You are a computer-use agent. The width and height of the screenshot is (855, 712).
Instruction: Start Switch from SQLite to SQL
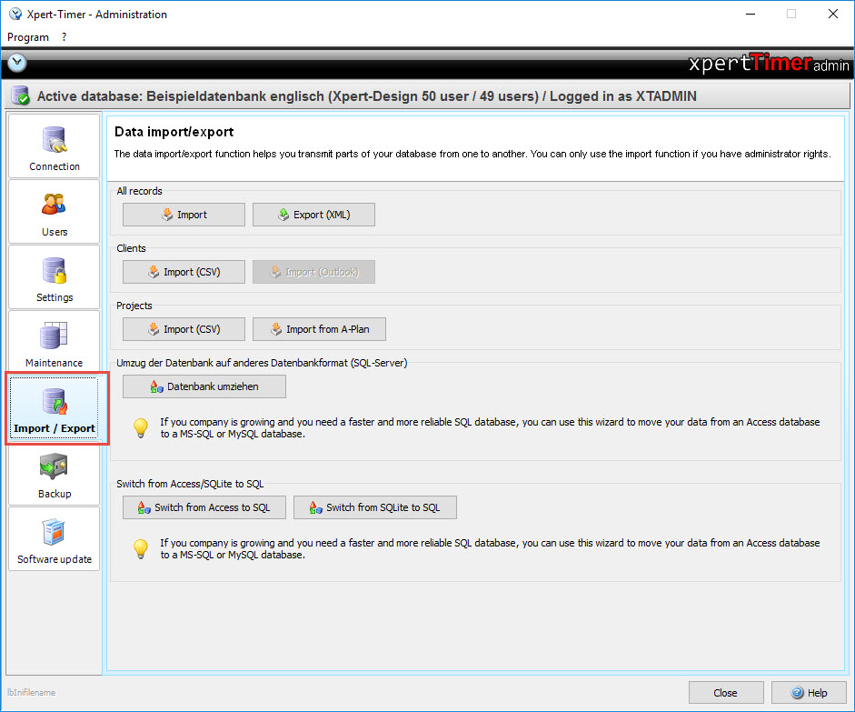click(x=374, y=507)
